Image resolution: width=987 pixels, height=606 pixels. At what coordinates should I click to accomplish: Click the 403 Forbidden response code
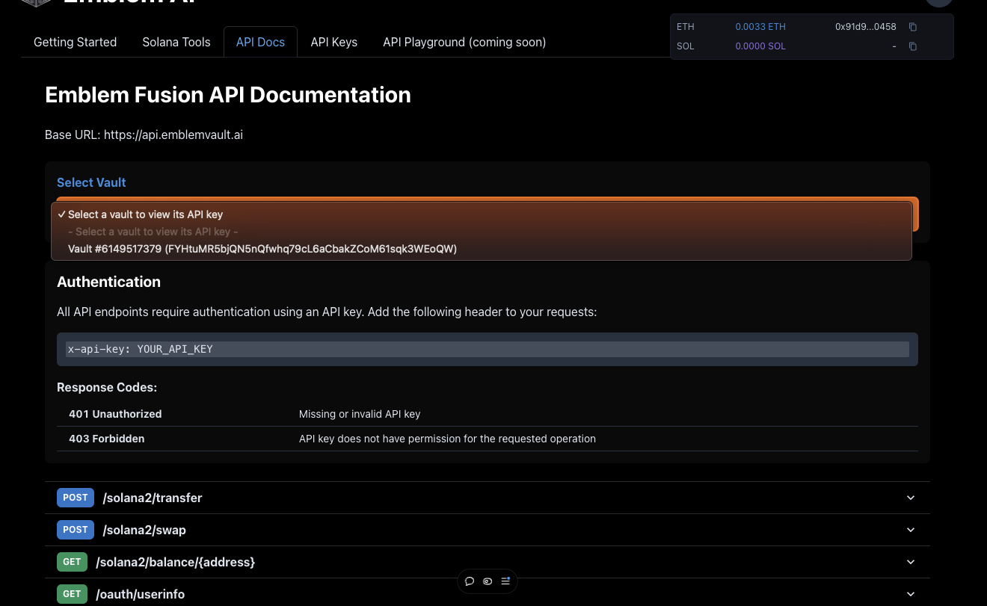[x=107, y=439]
